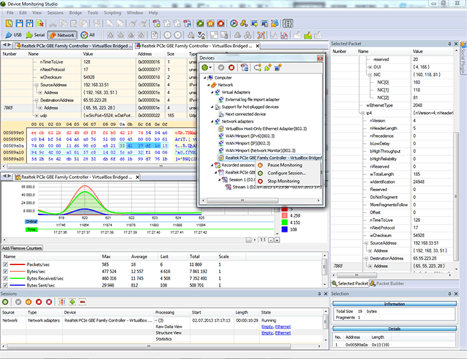
Task: Click the 1:1 zoom reset button under graph
Action: [x=263, y=240]
